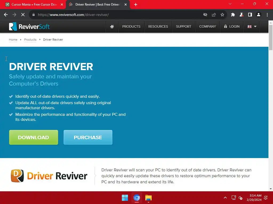Open the SUPPORT menu

(x=183, y=27)
